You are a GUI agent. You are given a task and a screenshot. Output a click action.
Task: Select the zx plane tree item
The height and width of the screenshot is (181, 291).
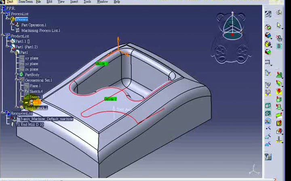32,69
